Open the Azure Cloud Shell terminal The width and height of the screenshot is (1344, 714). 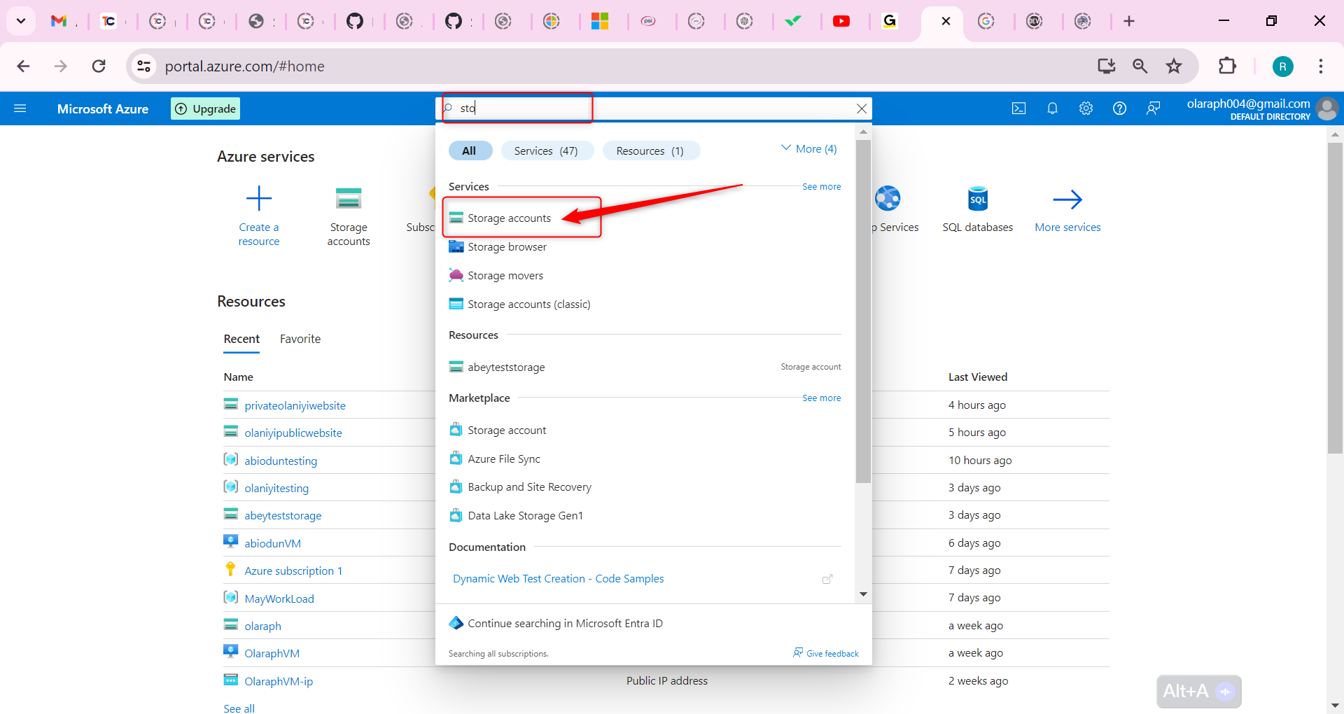(x=1019, y=108)
